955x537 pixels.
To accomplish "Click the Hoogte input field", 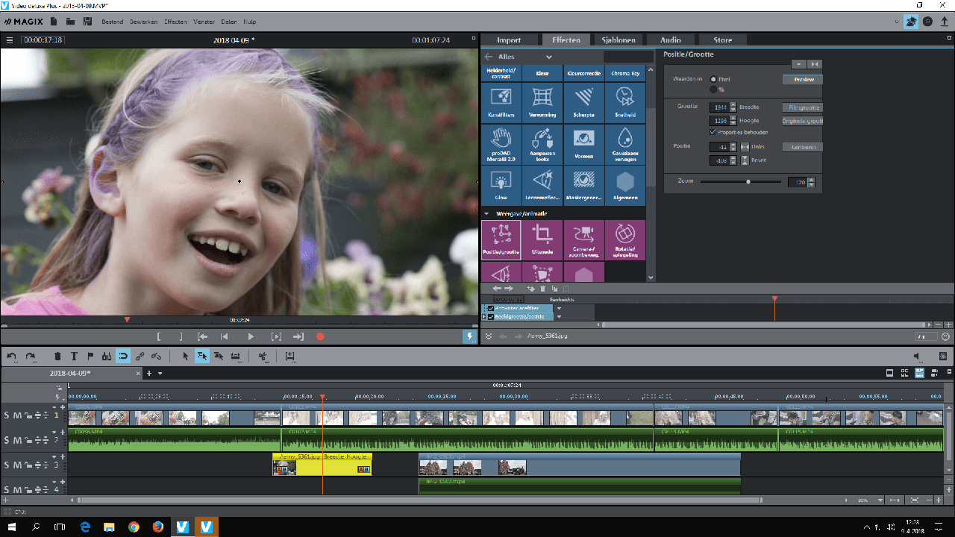I will (x=718, y=120).
